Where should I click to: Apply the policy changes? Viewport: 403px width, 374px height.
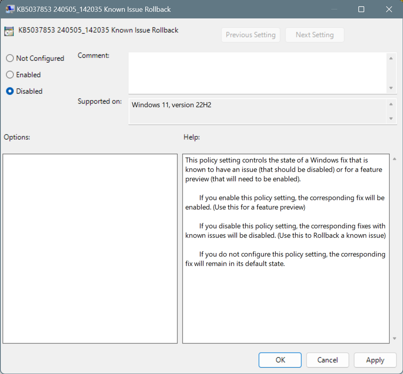coord(375,360)
